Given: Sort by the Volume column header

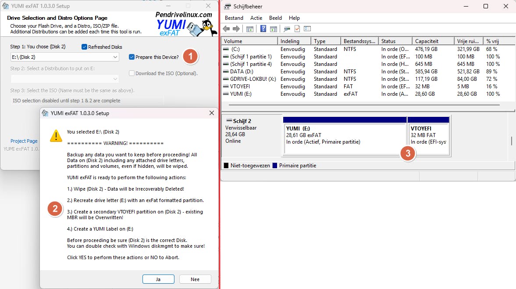Looking at the screenshot, I should click(249, 41).
